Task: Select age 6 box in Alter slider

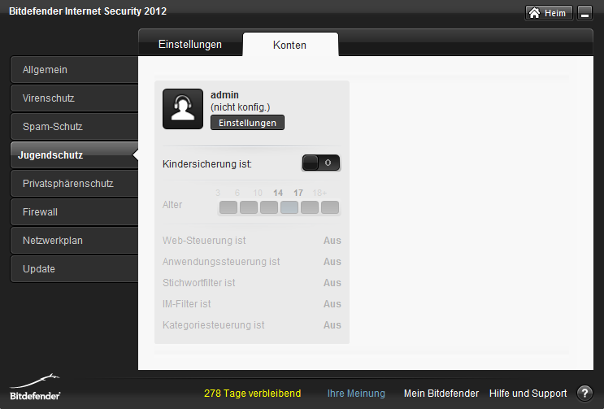Action: [249, 207]
